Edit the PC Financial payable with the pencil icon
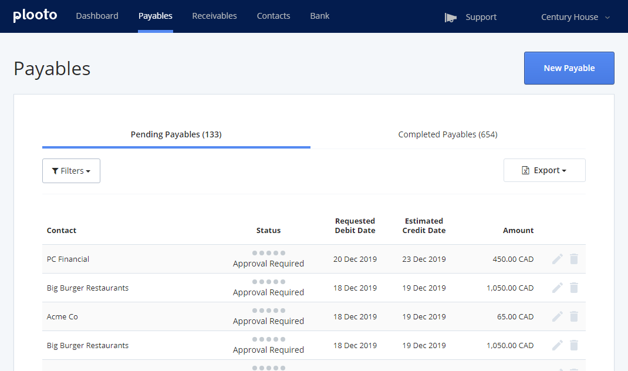Image resolution: width=628 pixels, height=371 pixels. pos(557,258)
